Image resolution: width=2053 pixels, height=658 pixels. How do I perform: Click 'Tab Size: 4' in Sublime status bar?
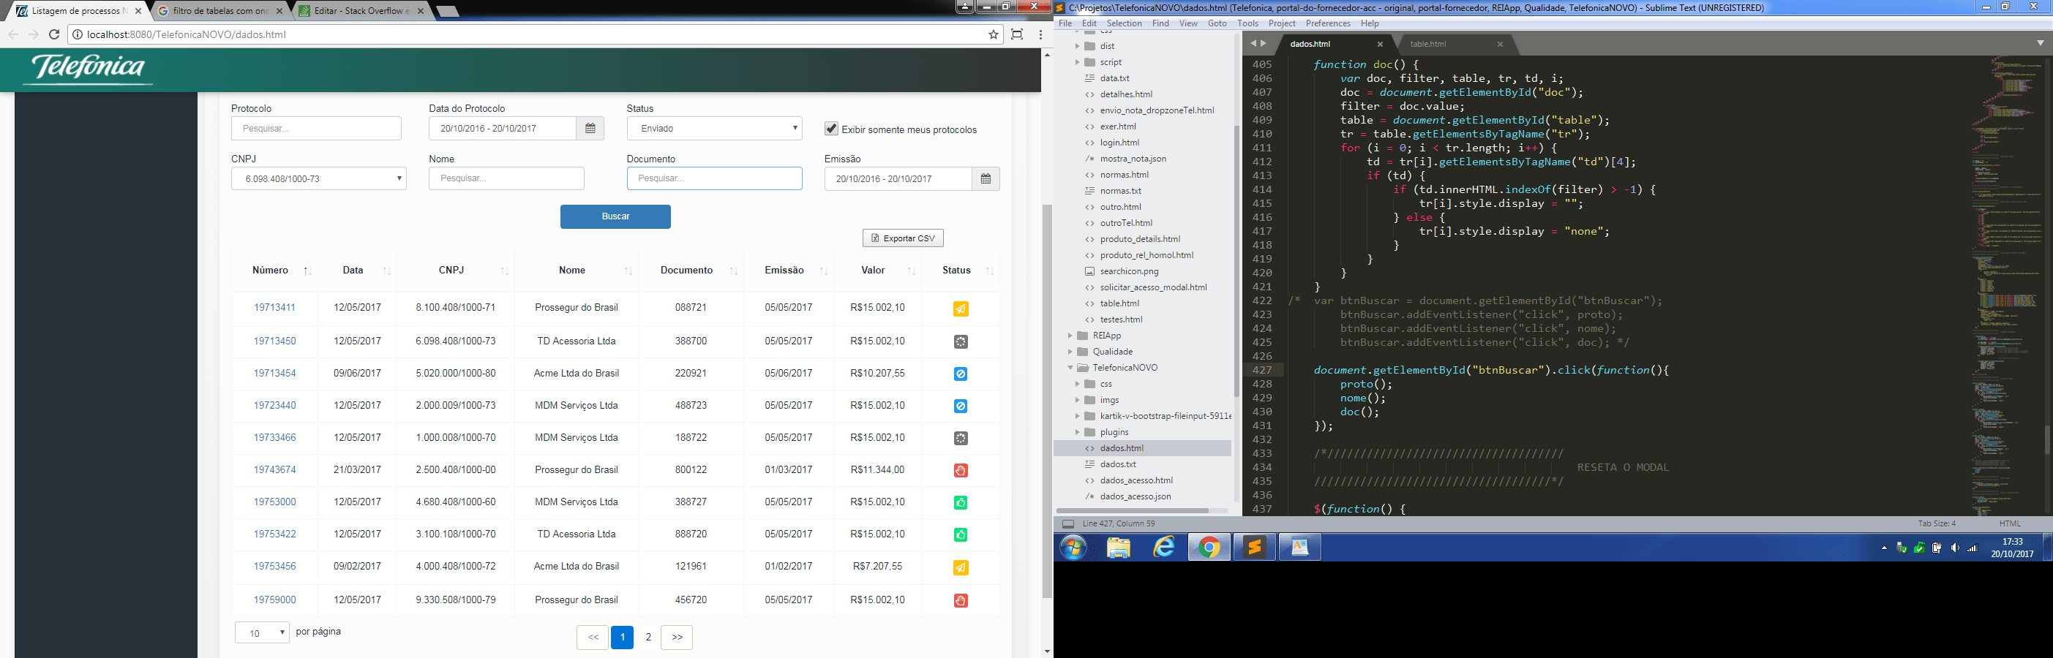pos(1937,524)
